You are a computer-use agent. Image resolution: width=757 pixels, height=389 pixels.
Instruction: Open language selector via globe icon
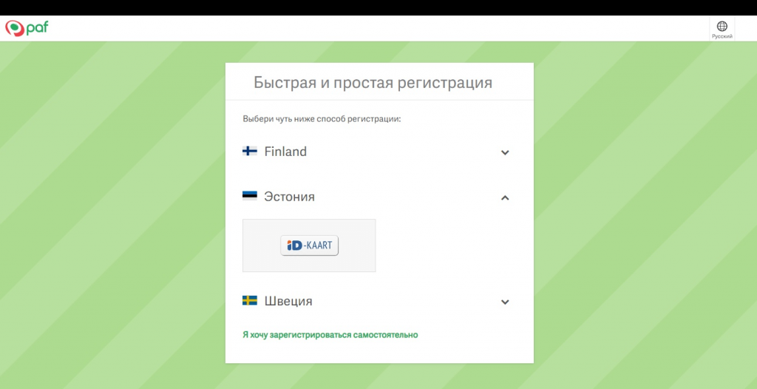(722, 26)
